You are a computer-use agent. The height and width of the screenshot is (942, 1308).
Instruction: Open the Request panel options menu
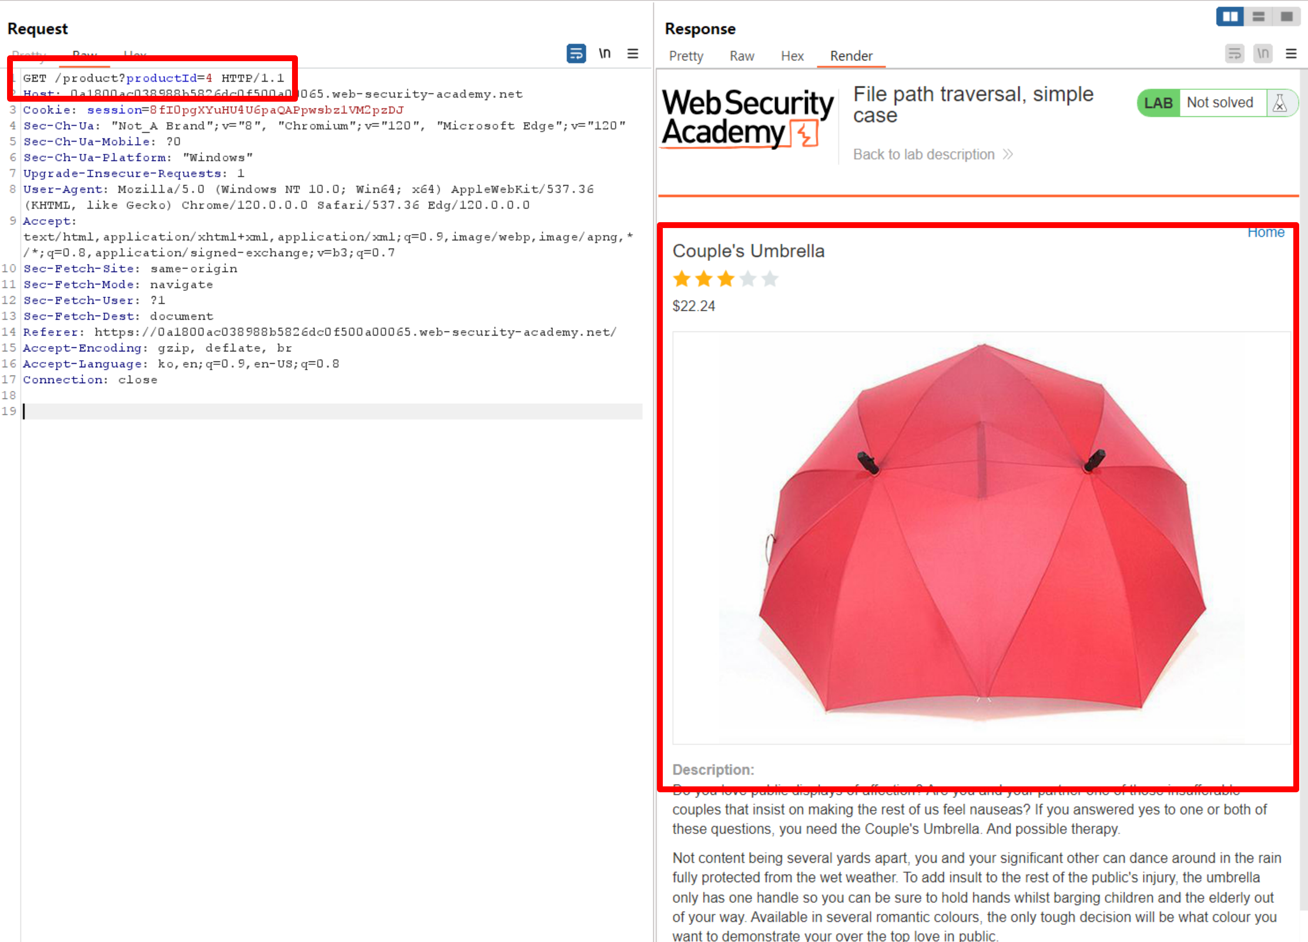click(x=633, y=53)
